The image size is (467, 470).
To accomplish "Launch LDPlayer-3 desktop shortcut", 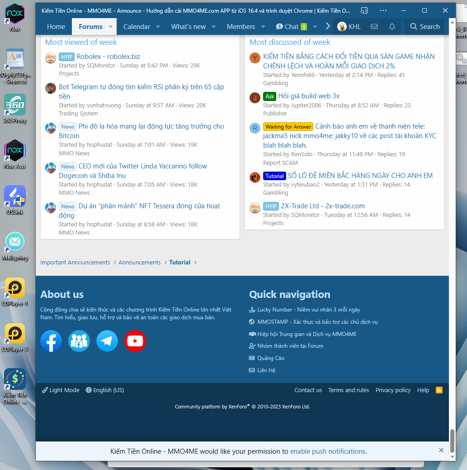I will click(14, 337).
